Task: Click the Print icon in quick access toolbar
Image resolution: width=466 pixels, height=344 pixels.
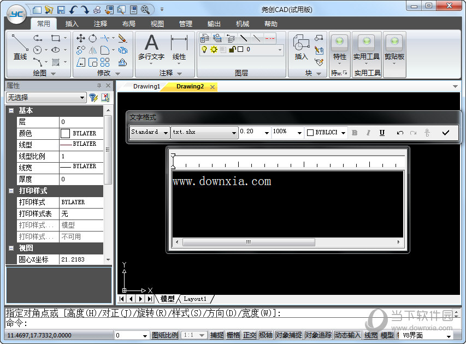Action: click(x=97, y=10)
